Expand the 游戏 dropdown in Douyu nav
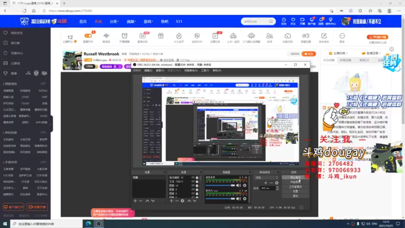The height and width of the screenshot is (228, 405). pos(148,21)
